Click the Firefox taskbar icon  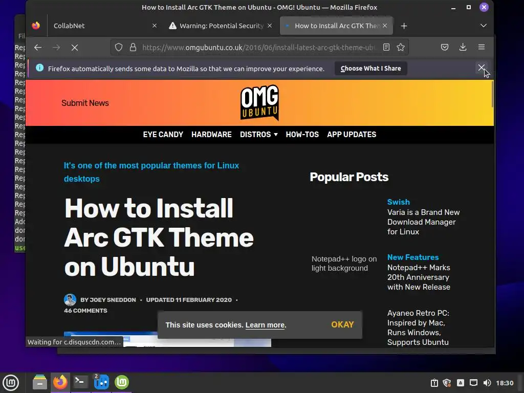tap(60, 382)
